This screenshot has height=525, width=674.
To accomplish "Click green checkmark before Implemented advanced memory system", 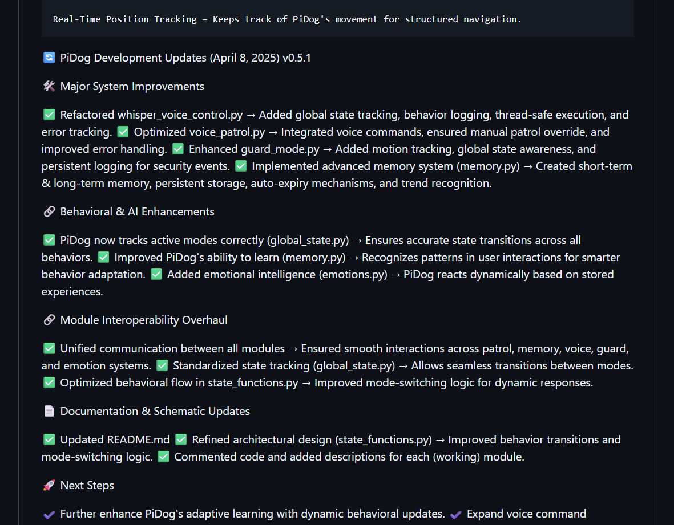I will click(x=241, y=166).
